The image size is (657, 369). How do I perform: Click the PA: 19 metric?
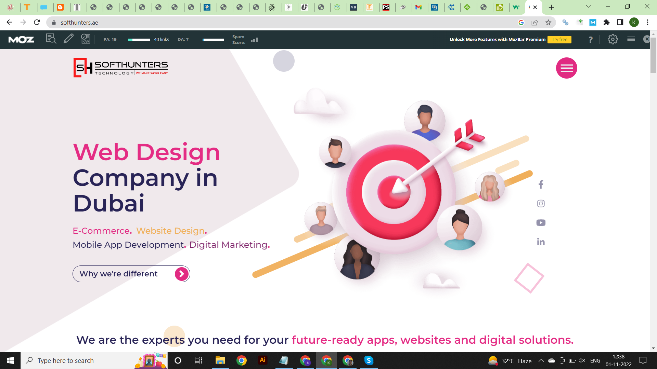click(110, 40)
